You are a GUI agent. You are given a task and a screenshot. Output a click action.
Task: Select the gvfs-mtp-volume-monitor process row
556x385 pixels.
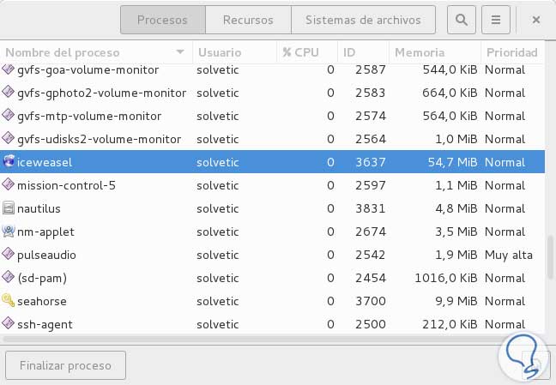257,116
